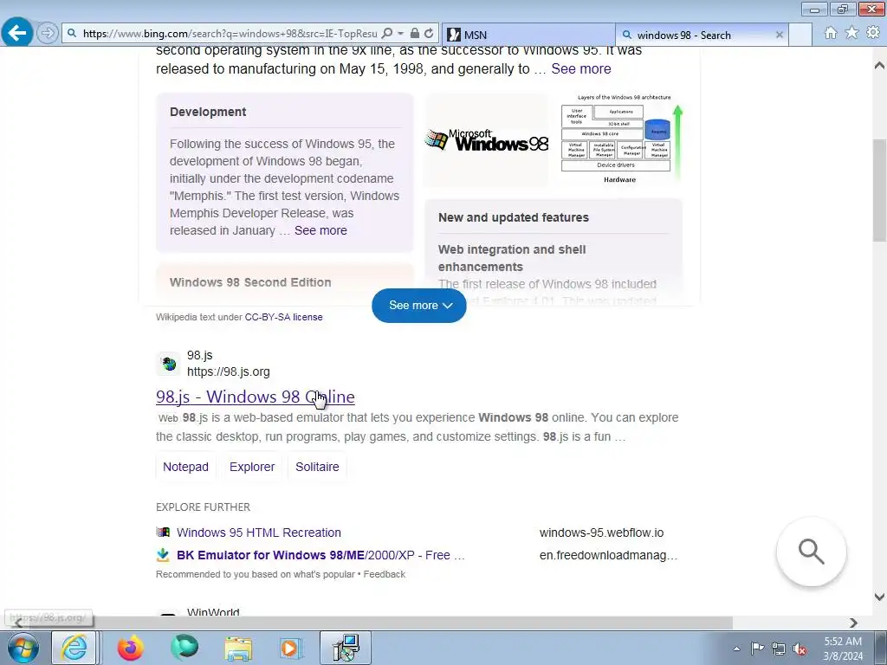Click the Bing search URL address field
The image size is (887, 665).
(229, 34)
